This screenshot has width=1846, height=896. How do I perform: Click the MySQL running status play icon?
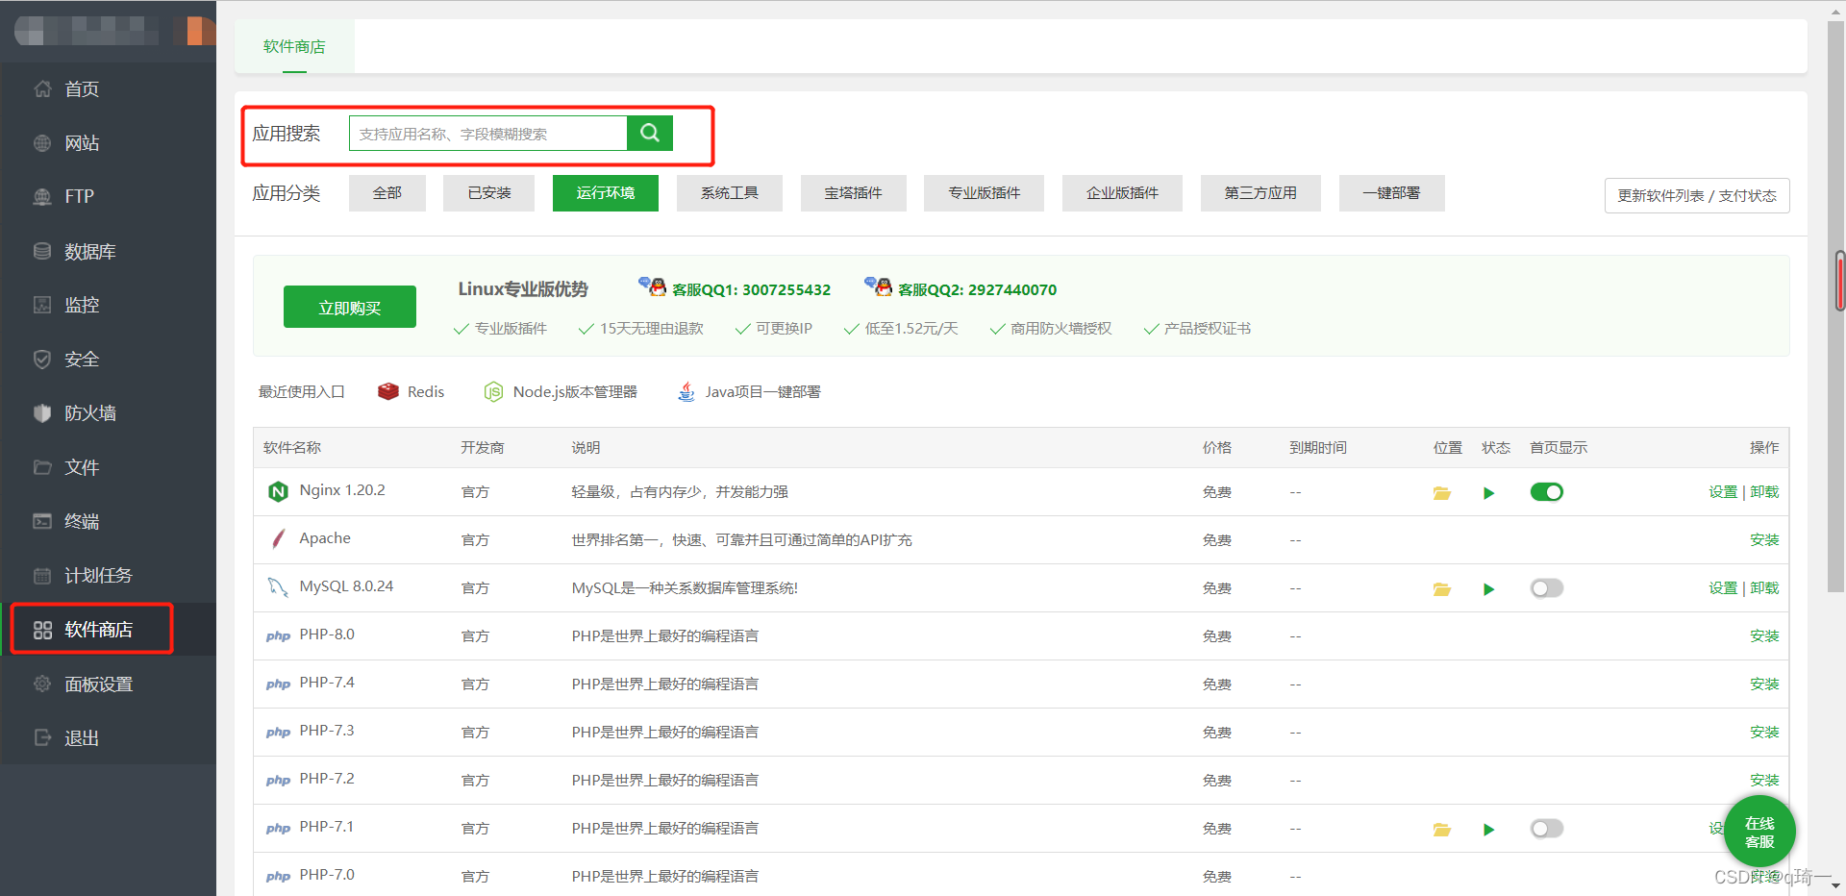(x=1489, y=589)
